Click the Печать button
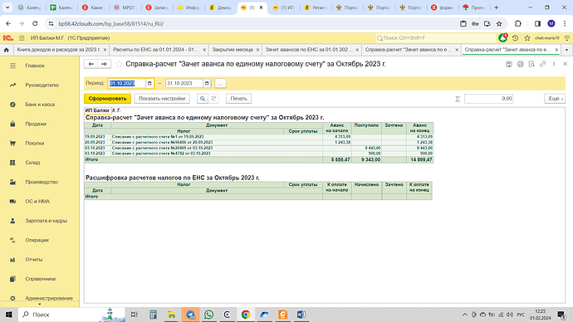 [238, 99]
